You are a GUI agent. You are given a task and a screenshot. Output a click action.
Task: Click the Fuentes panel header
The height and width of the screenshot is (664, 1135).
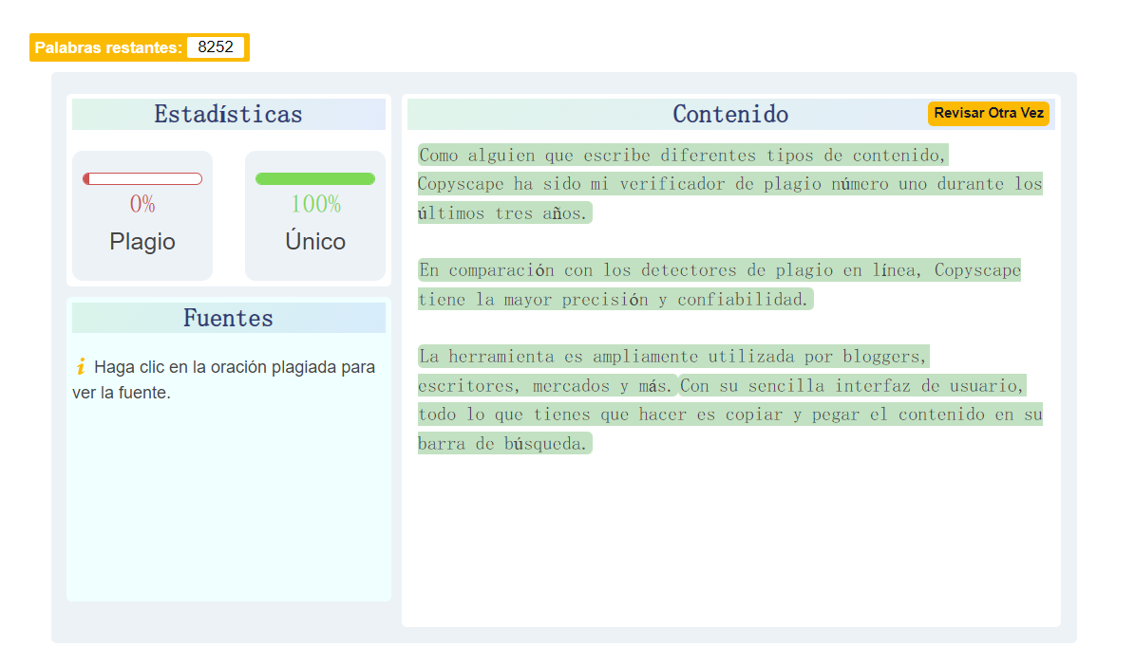tap(229, 319)
